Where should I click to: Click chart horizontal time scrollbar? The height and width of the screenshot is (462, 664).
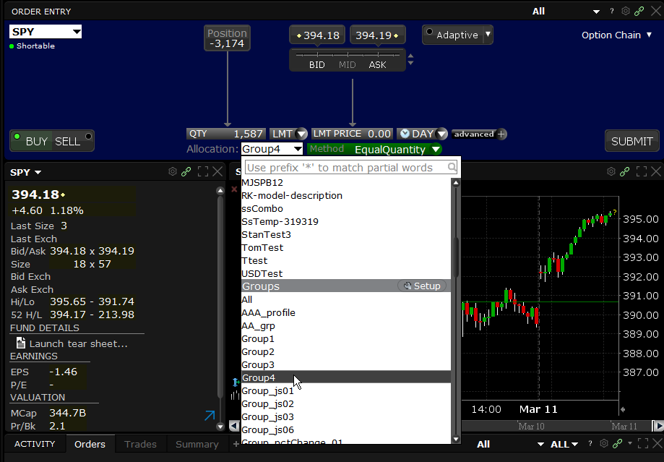[x=558, y=426]
